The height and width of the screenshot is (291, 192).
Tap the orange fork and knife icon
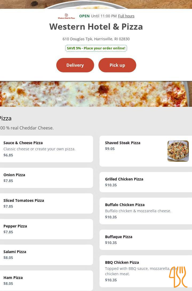coord(178,277)
